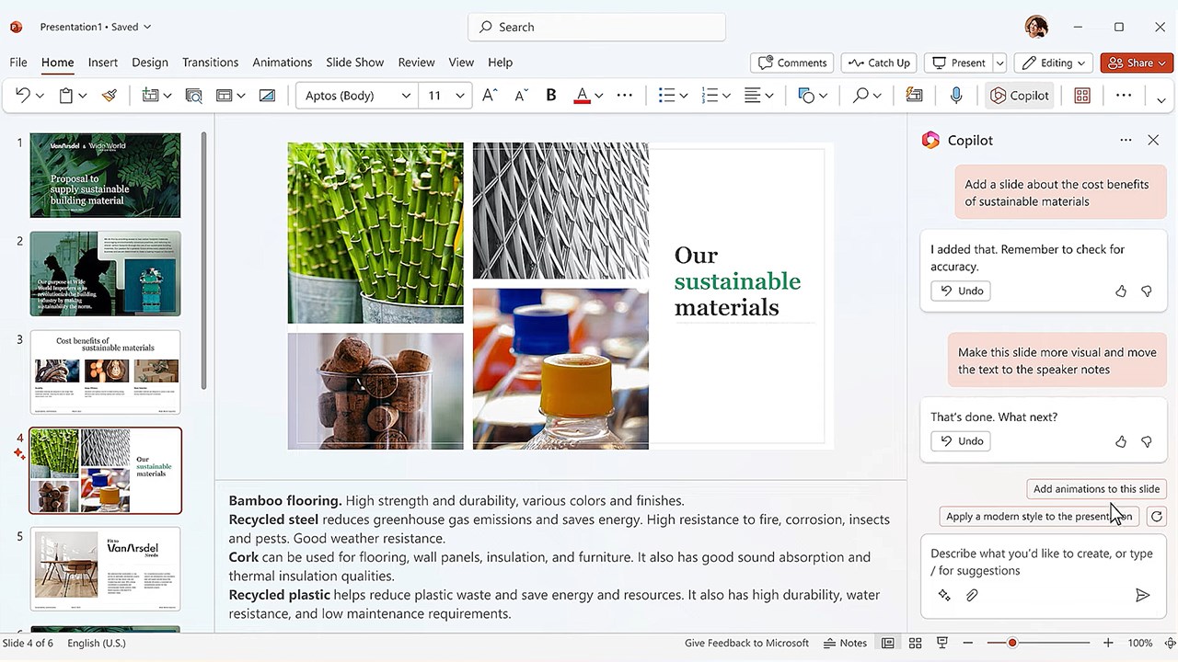Switch to Normal view in status bar

click(887, 643)
